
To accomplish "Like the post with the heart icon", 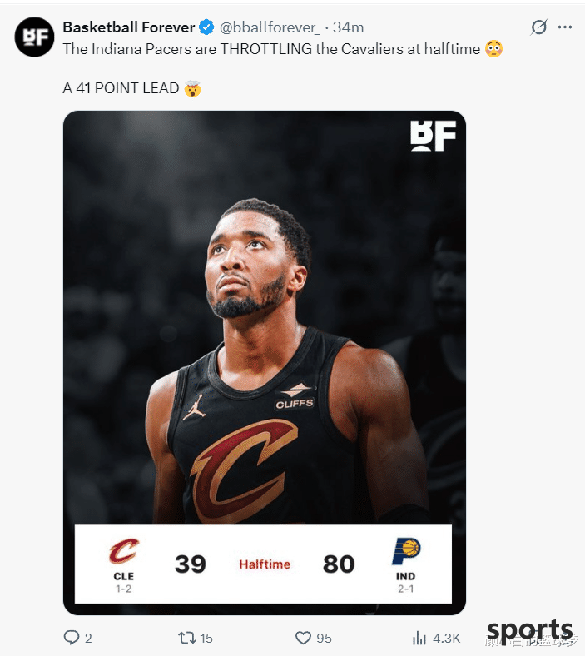I will [x=303, y=638].
